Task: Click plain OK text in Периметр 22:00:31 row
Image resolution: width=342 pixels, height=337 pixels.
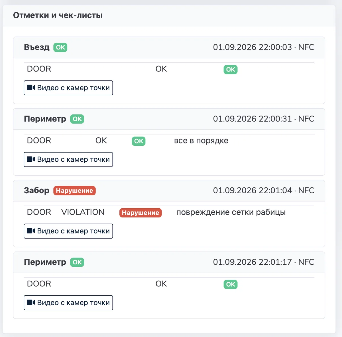Action: click(101, 141)
